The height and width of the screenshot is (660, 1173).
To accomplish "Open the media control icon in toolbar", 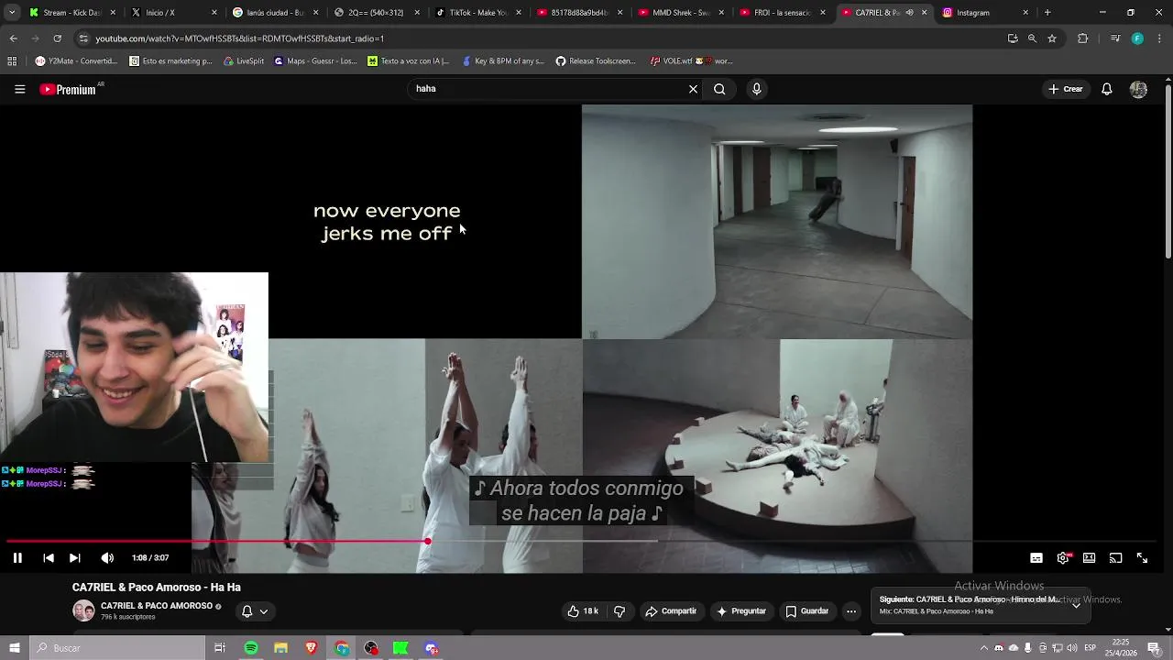I will 1114,38.
